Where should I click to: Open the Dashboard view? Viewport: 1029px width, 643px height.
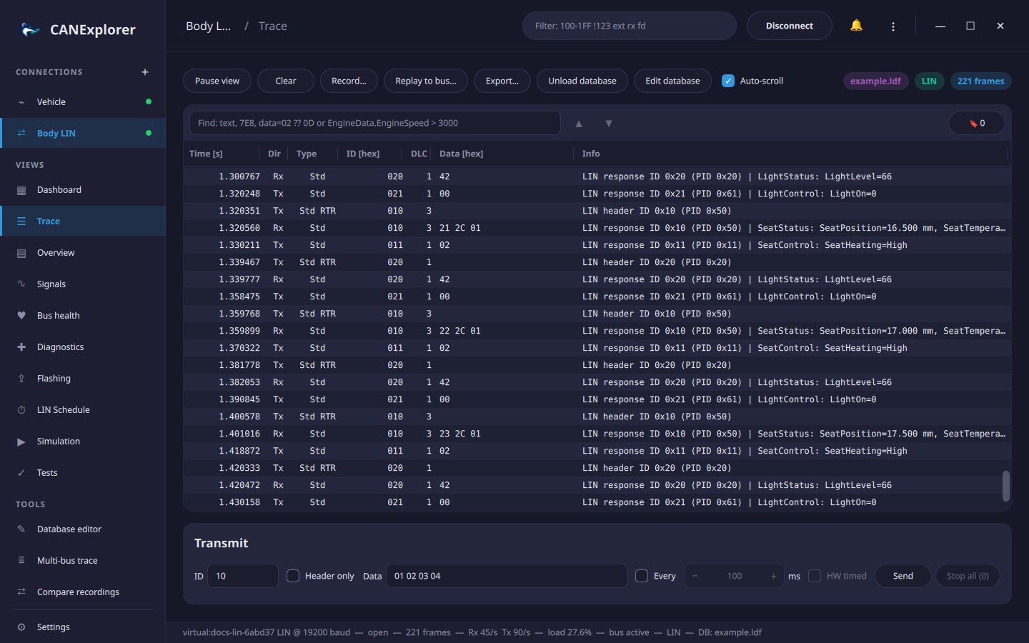click(83, 190)
